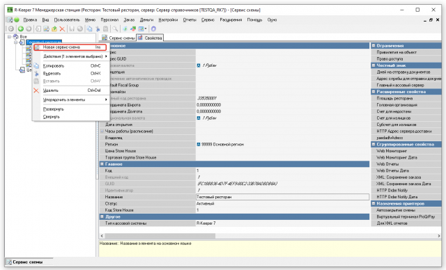446x270 pixels.
Task: Click the Копировать icon in context menu
Action: [x=36, y=66]
